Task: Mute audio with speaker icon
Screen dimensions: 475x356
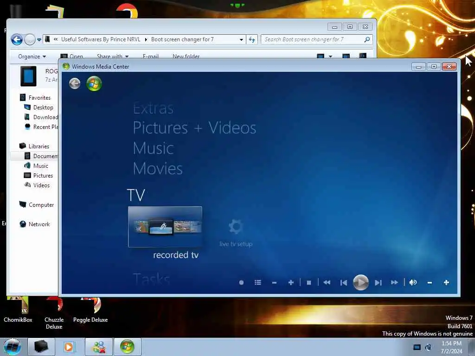Action: coord(413,282)
